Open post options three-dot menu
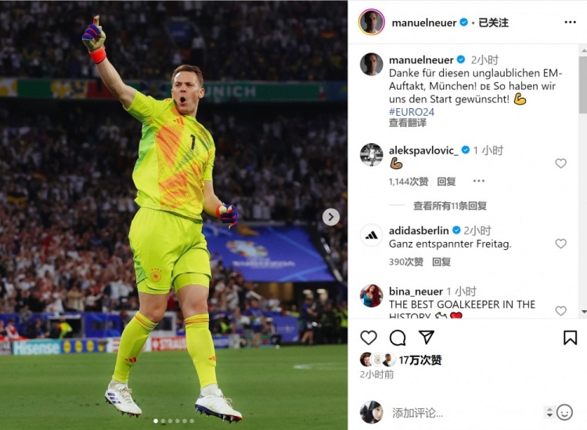Screen dimensions: 587x430 point(570,23)
